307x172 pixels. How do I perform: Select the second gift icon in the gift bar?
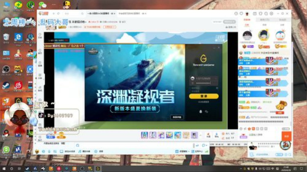coord(153,135)
